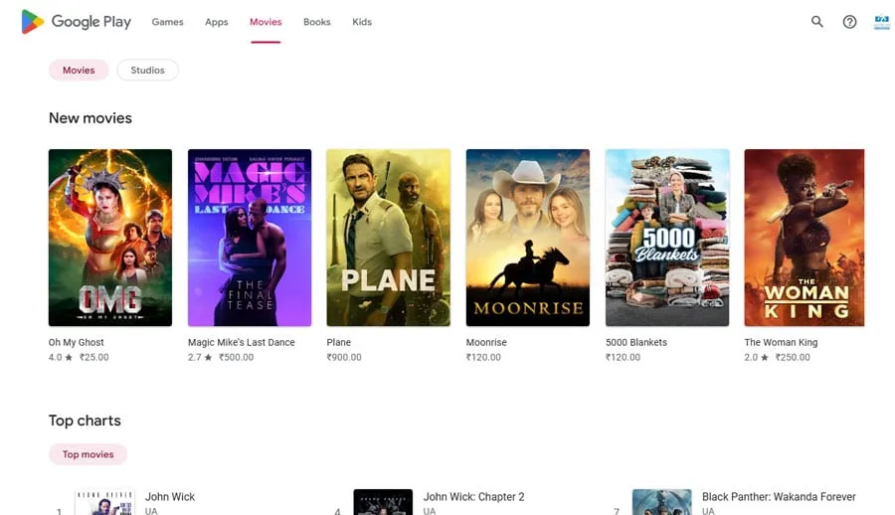Screen dimensions: 895x515
Task: Select the Top movies chip
Action: tap(88, 454)
